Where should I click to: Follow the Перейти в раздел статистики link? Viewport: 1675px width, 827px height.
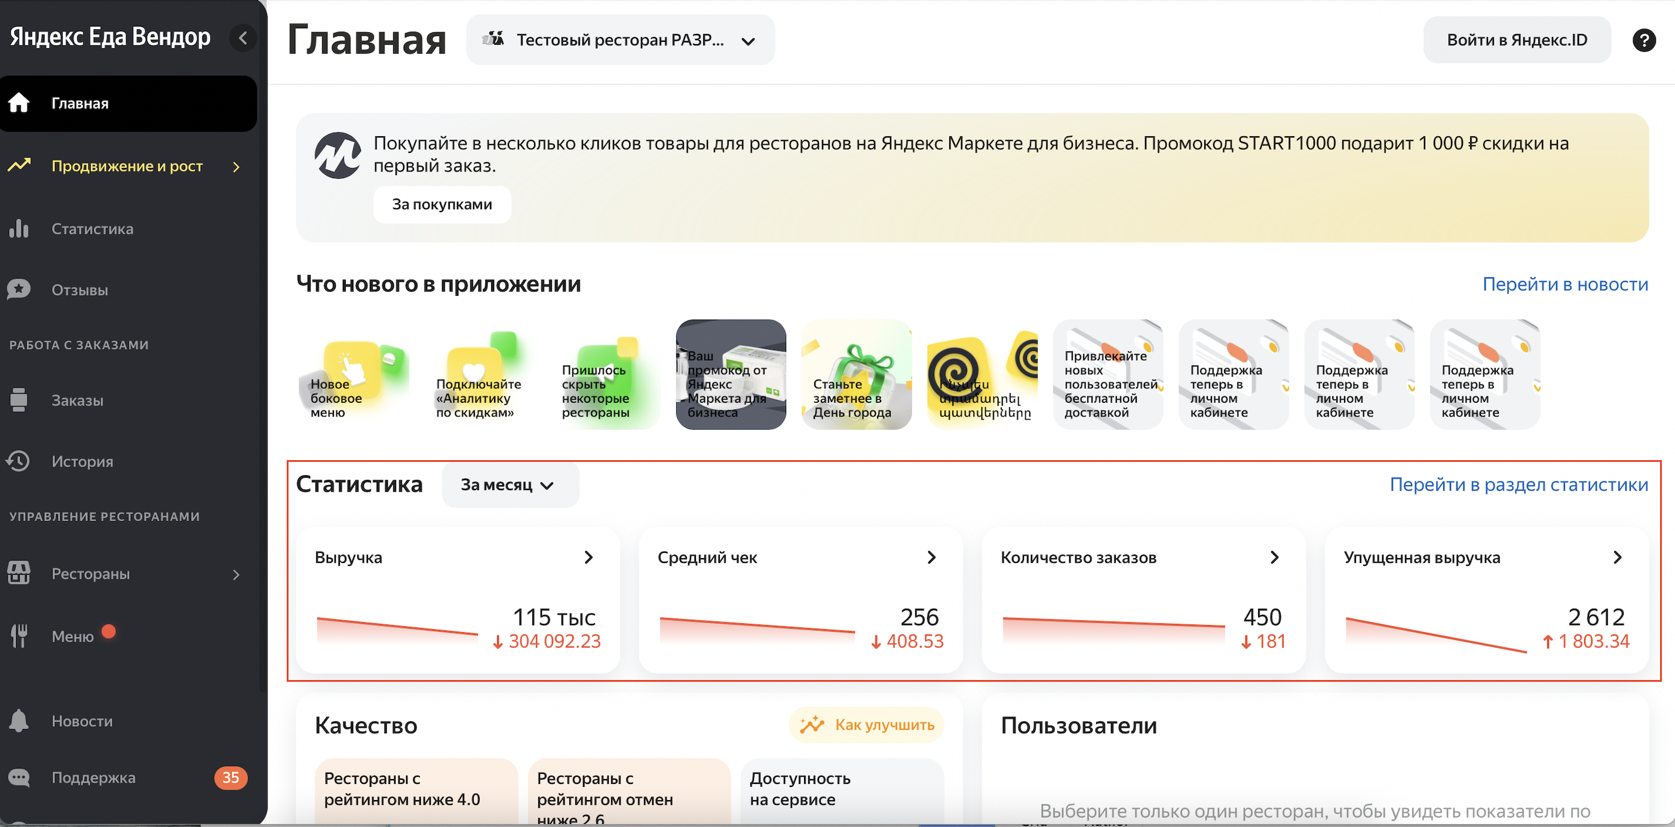1519,484
